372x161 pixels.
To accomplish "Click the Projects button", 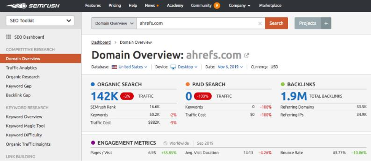I will coord(308,23).
